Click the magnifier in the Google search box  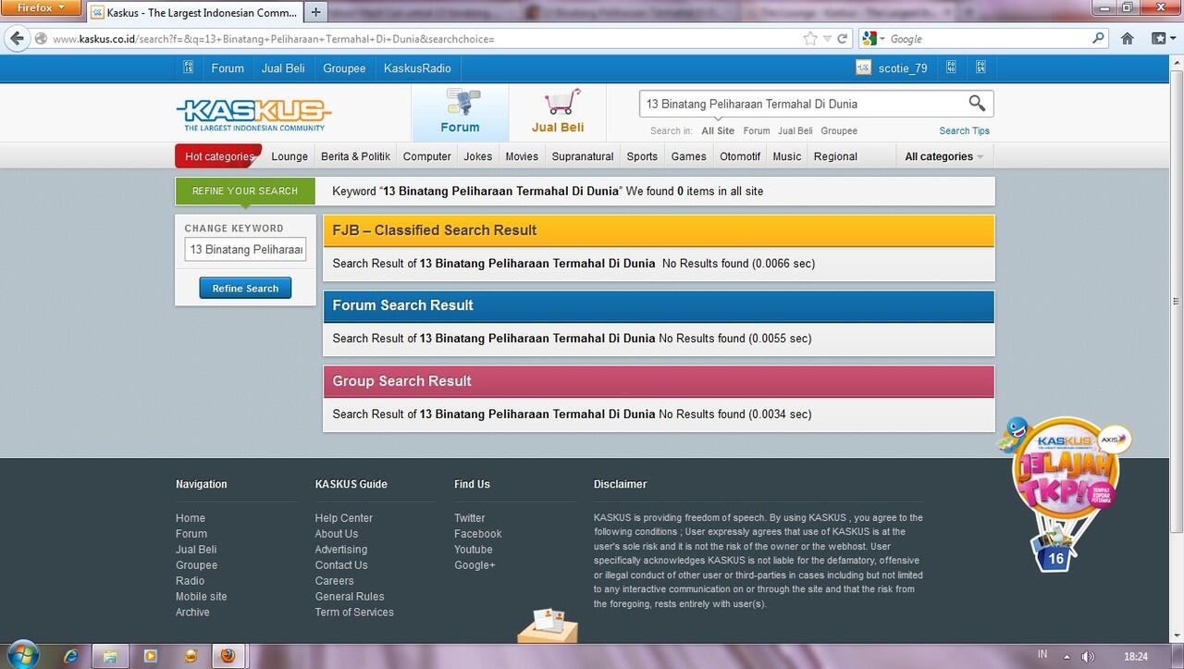click(1098, 39)
